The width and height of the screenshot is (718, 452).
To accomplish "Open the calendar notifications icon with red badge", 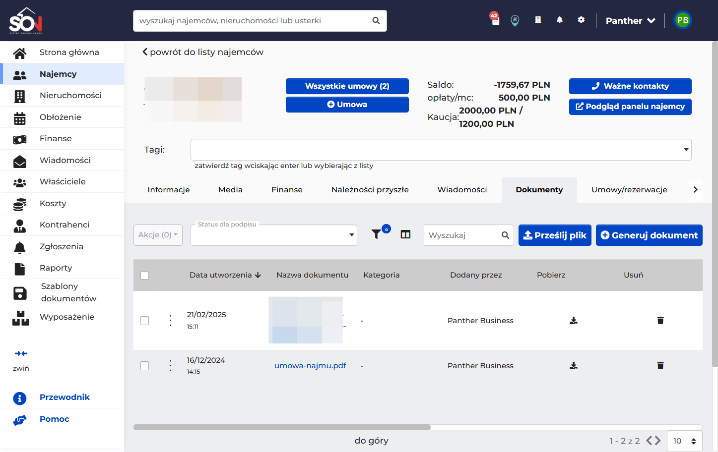I will click(x=495, y=19).
